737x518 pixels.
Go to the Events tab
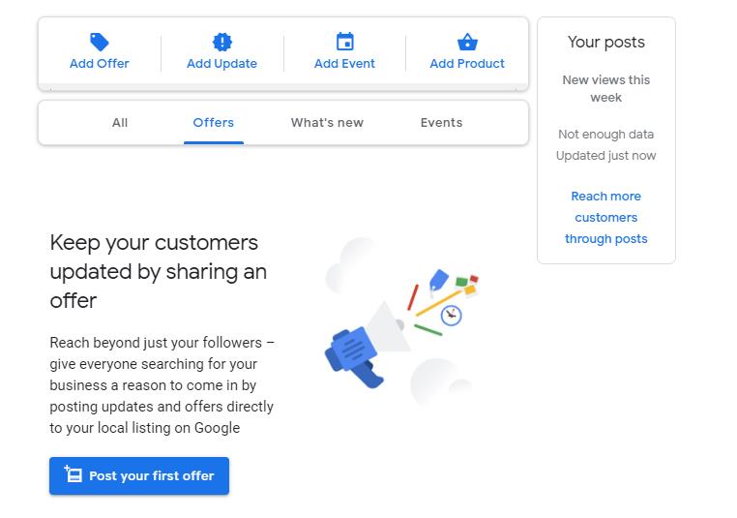click(x=441, y=123)
